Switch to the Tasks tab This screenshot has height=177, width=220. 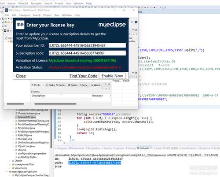coord(50,85)
